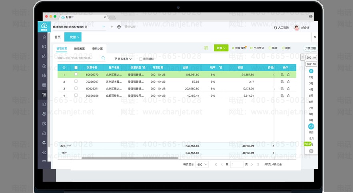The height and width of the screenshot is (193, 353).
Task: Click the page number input field
Action: 237,165
